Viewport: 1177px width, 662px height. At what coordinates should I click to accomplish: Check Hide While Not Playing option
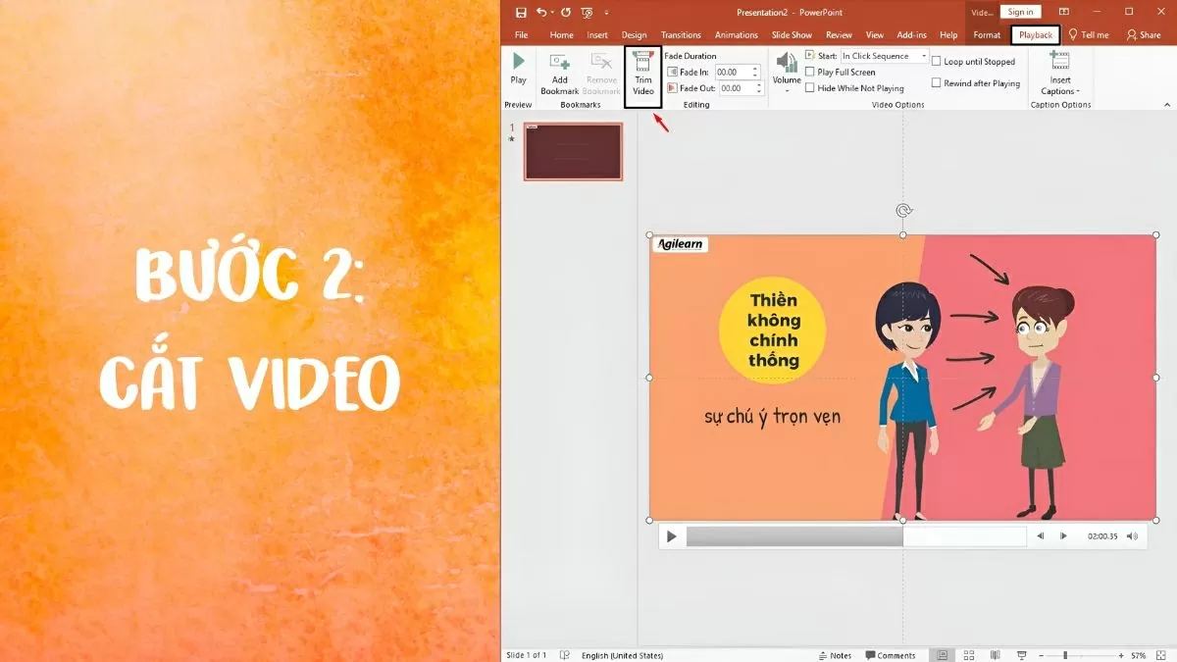810,88
